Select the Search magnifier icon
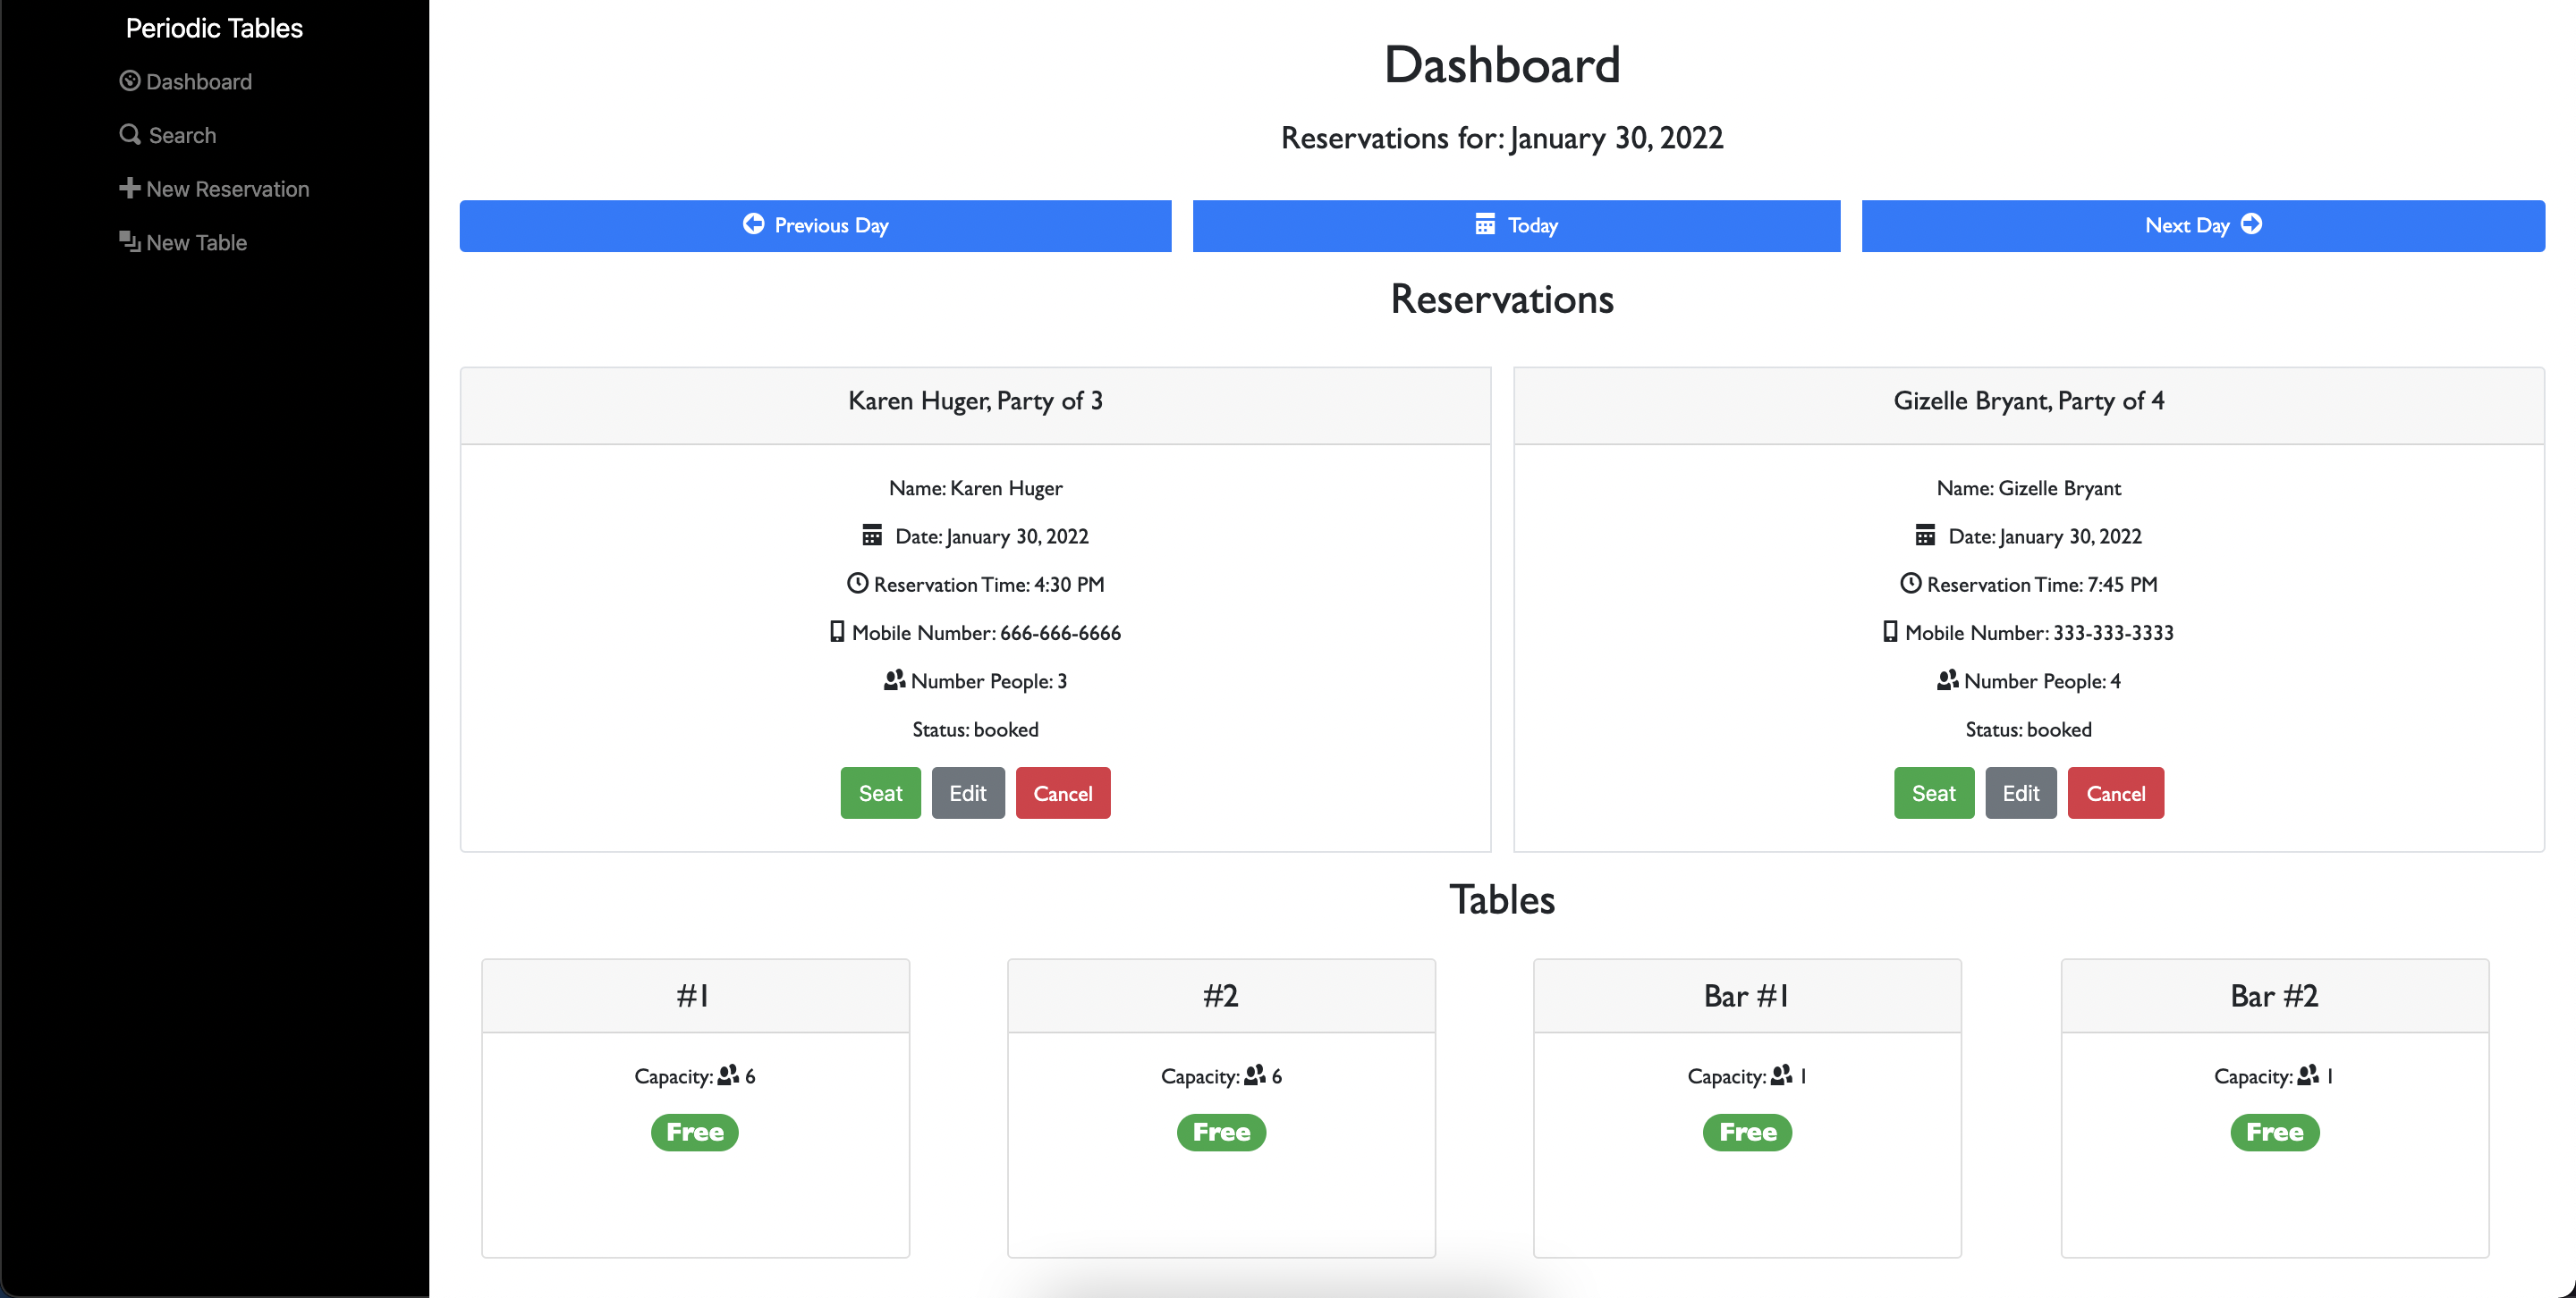The image size is (2576, 1298). 129,134
